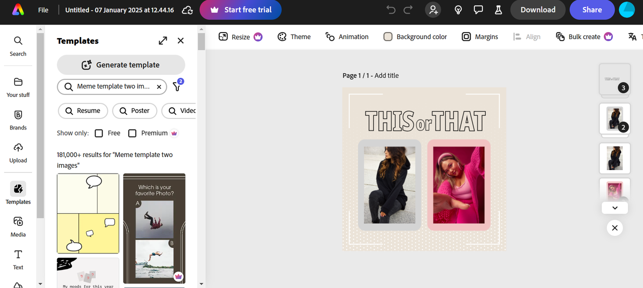Select the yellow comic panel template
The height and width of the screenshot is (288, 643).
click(88, 214)
